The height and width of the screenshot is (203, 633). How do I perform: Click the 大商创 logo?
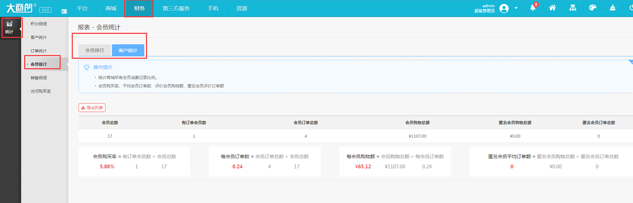[x=21, y=8]
